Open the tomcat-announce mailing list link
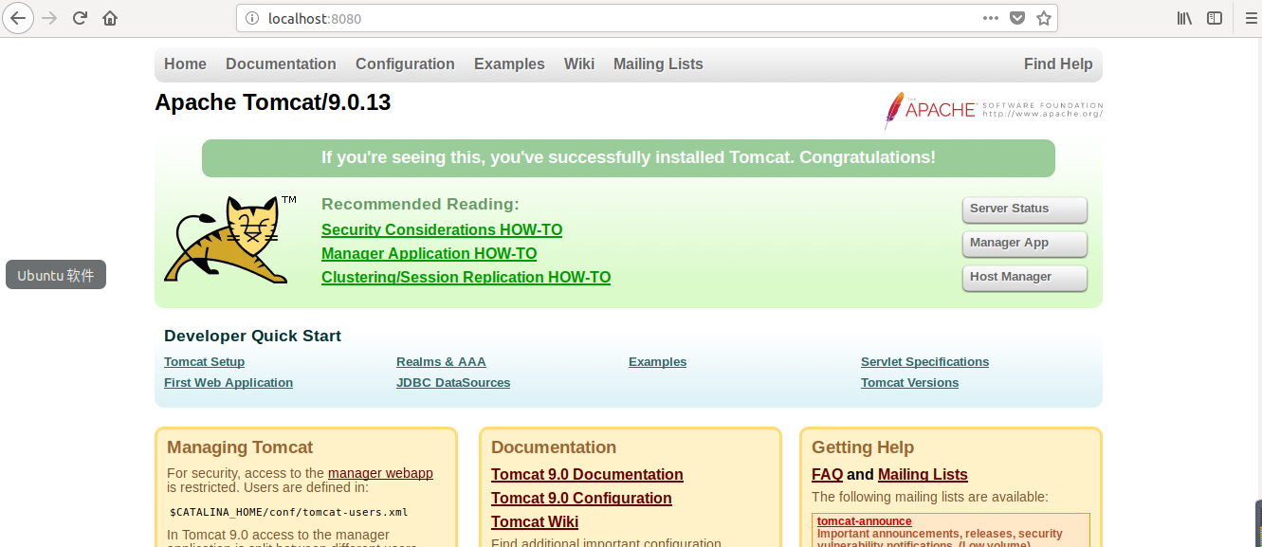This screenshot has height=547, width=1262. [864, 521]
